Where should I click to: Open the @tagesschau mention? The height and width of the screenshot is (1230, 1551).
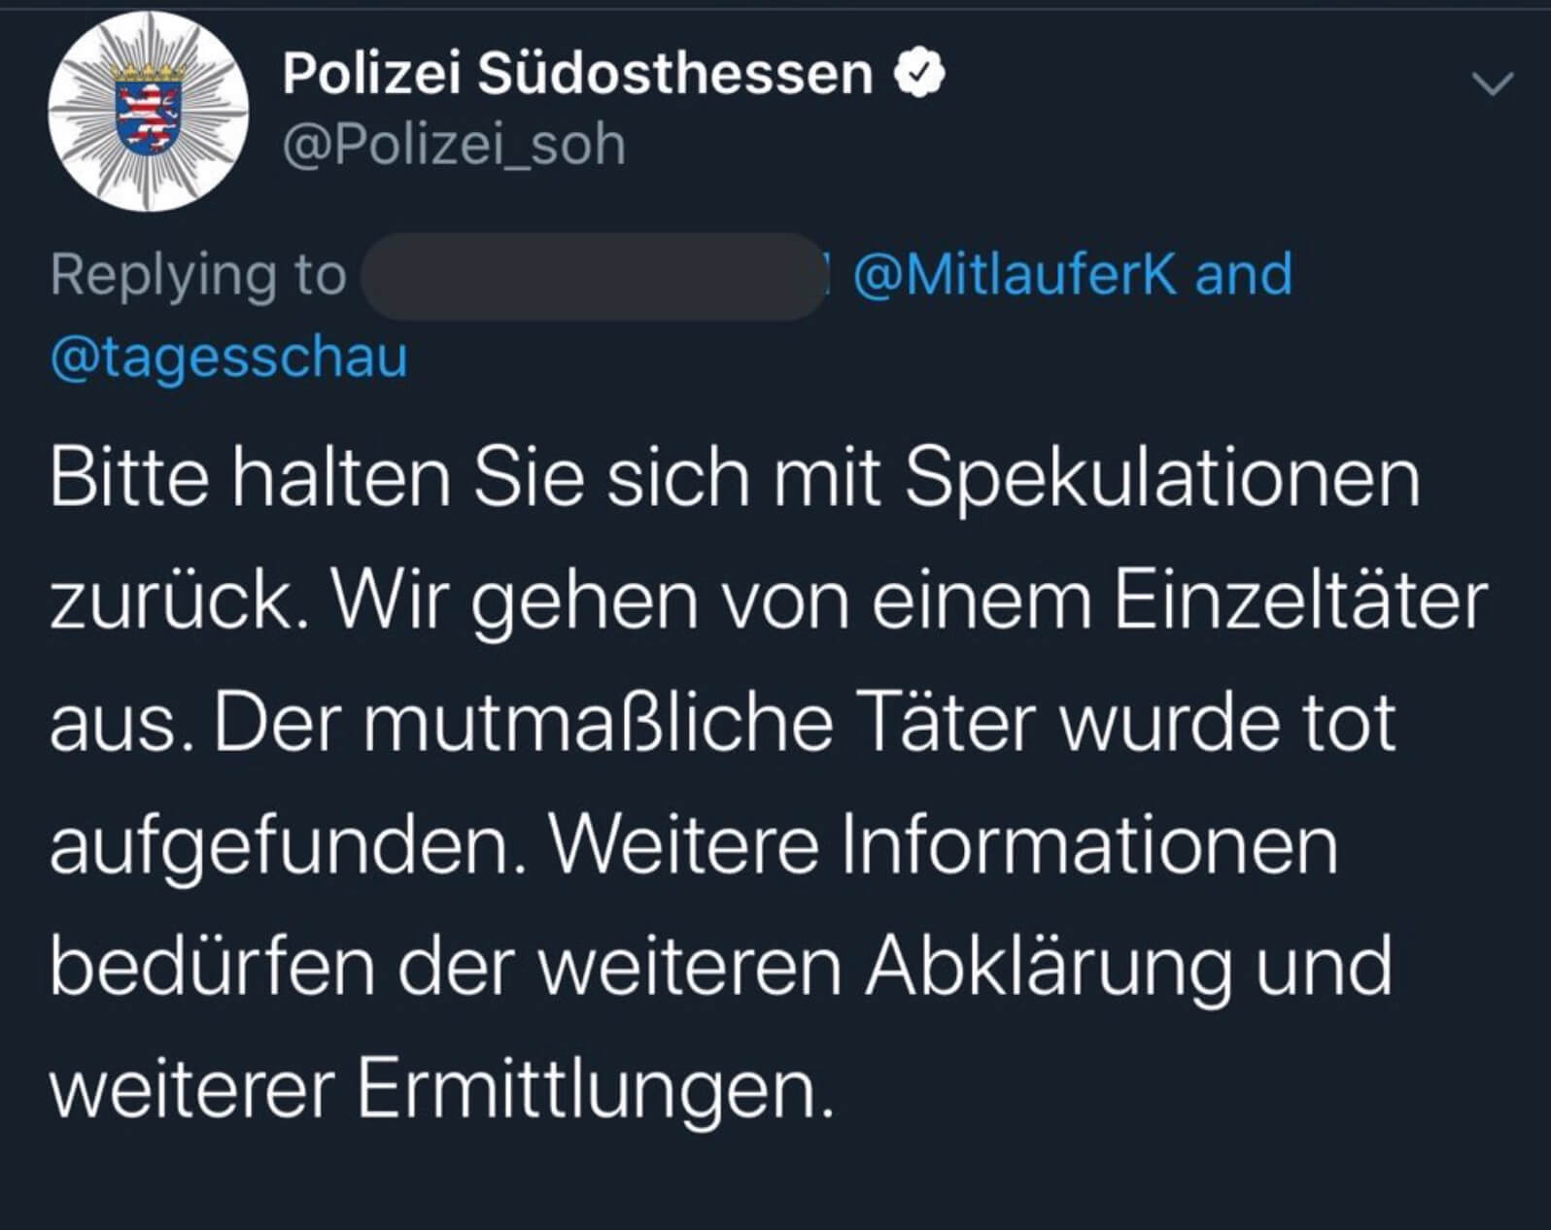[x=228, y=356]
